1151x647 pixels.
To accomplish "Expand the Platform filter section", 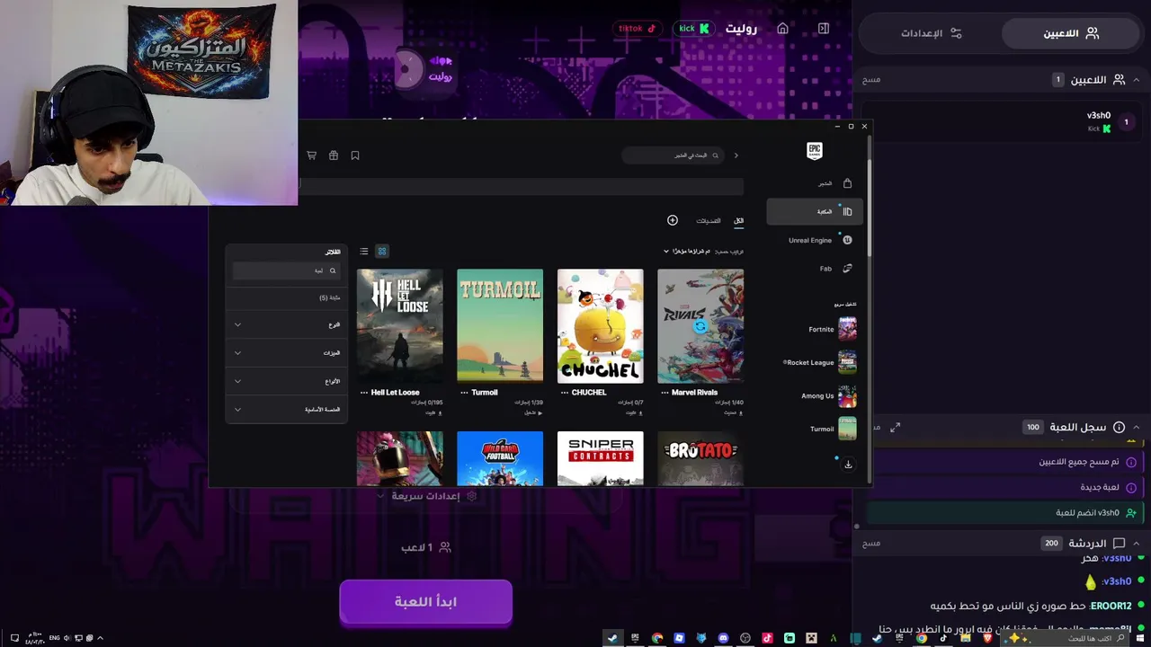I will 286,410.
